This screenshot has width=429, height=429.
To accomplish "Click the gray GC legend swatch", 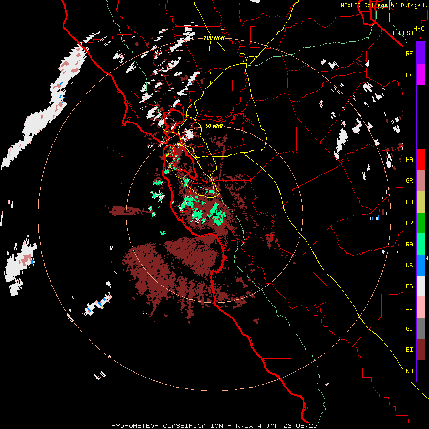I will [421, 328].
